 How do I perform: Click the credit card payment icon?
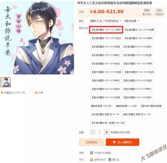[x=92, y=160]
